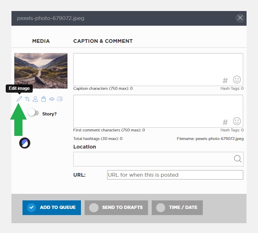Open emoji picker in caption box
Screen dimensions: 258x233
[237, 80]
